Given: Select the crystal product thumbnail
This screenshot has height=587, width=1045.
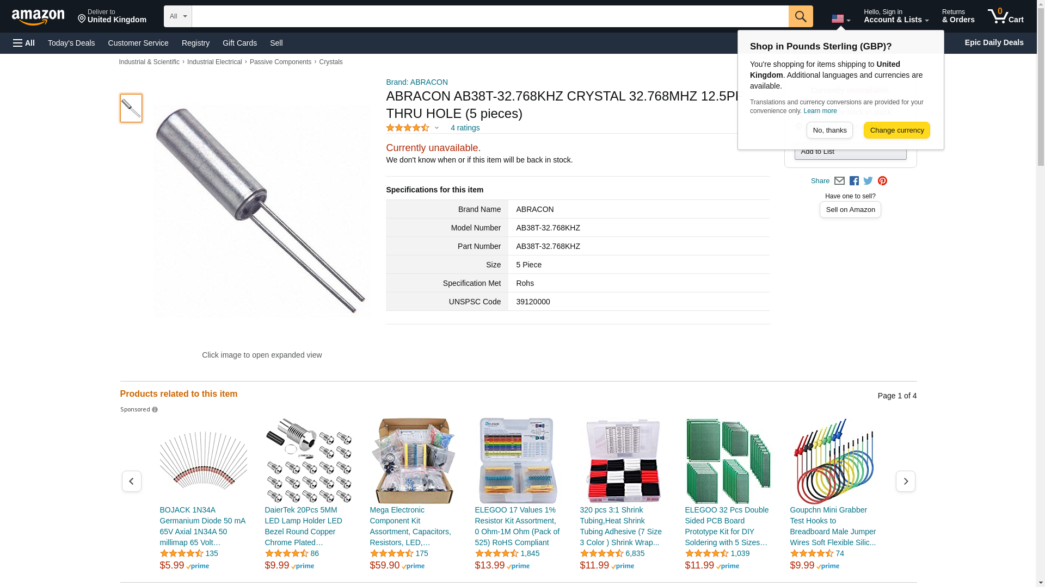Looking at the screenshot, I should click(131, 108).
